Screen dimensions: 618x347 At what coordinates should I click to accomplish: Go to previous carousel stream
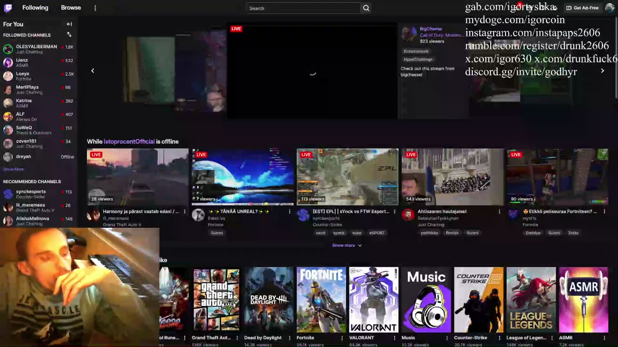pyautogui.click(x=93, y=71)
